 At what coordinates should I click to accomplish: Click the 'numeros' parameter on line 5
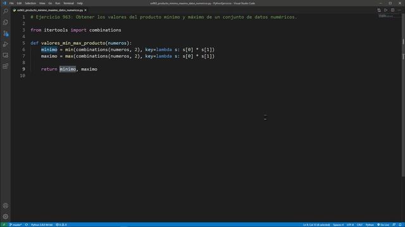117,43
